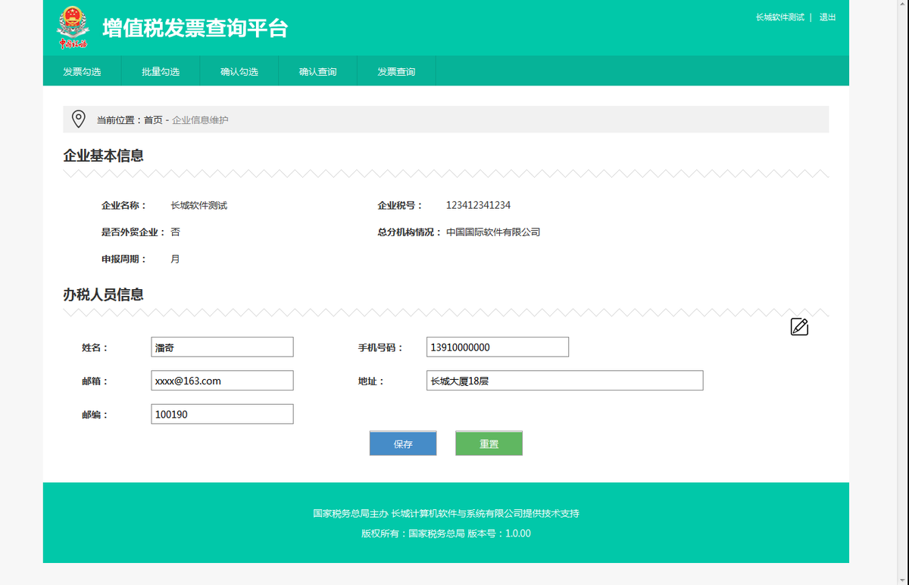Click the blue 保存 button
909x585 pixels.
coord(402,443)
